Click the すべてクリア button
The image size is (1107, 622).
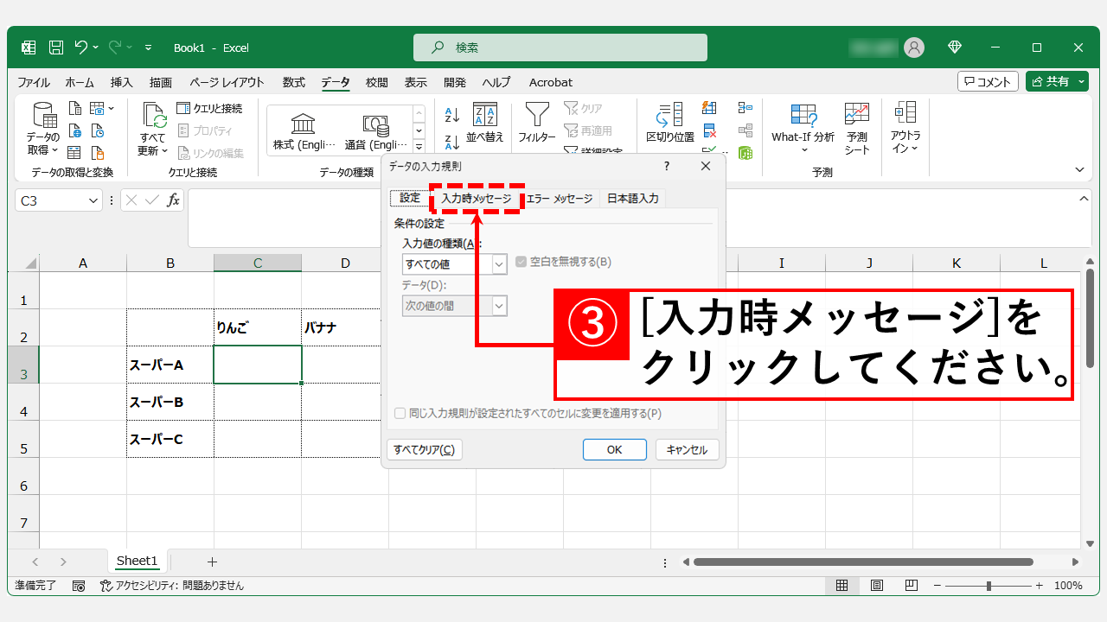pyautogui.click(x=425, y=448)
